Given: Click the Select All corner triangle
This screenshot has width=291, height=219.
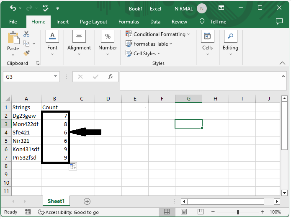Looking at the screenshot, I should (8, 99).
